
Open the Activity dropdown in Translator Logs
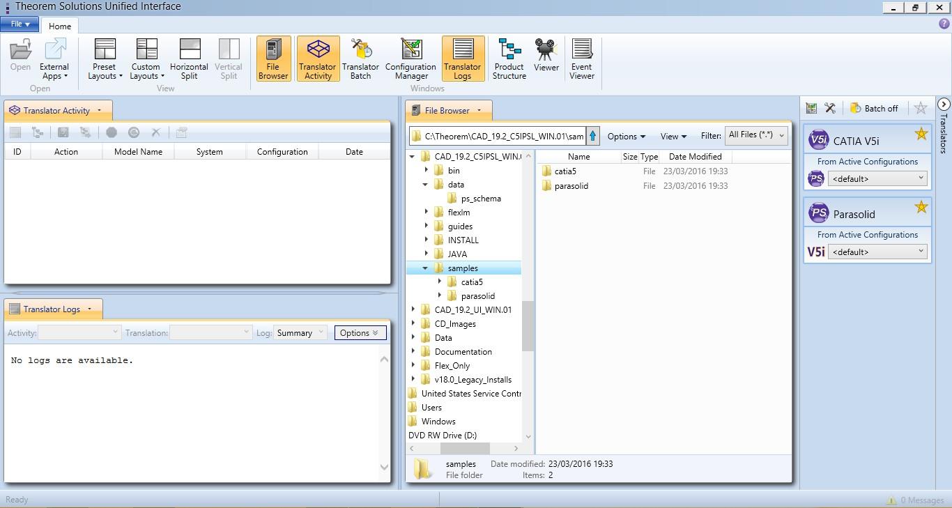coord(79,333)
